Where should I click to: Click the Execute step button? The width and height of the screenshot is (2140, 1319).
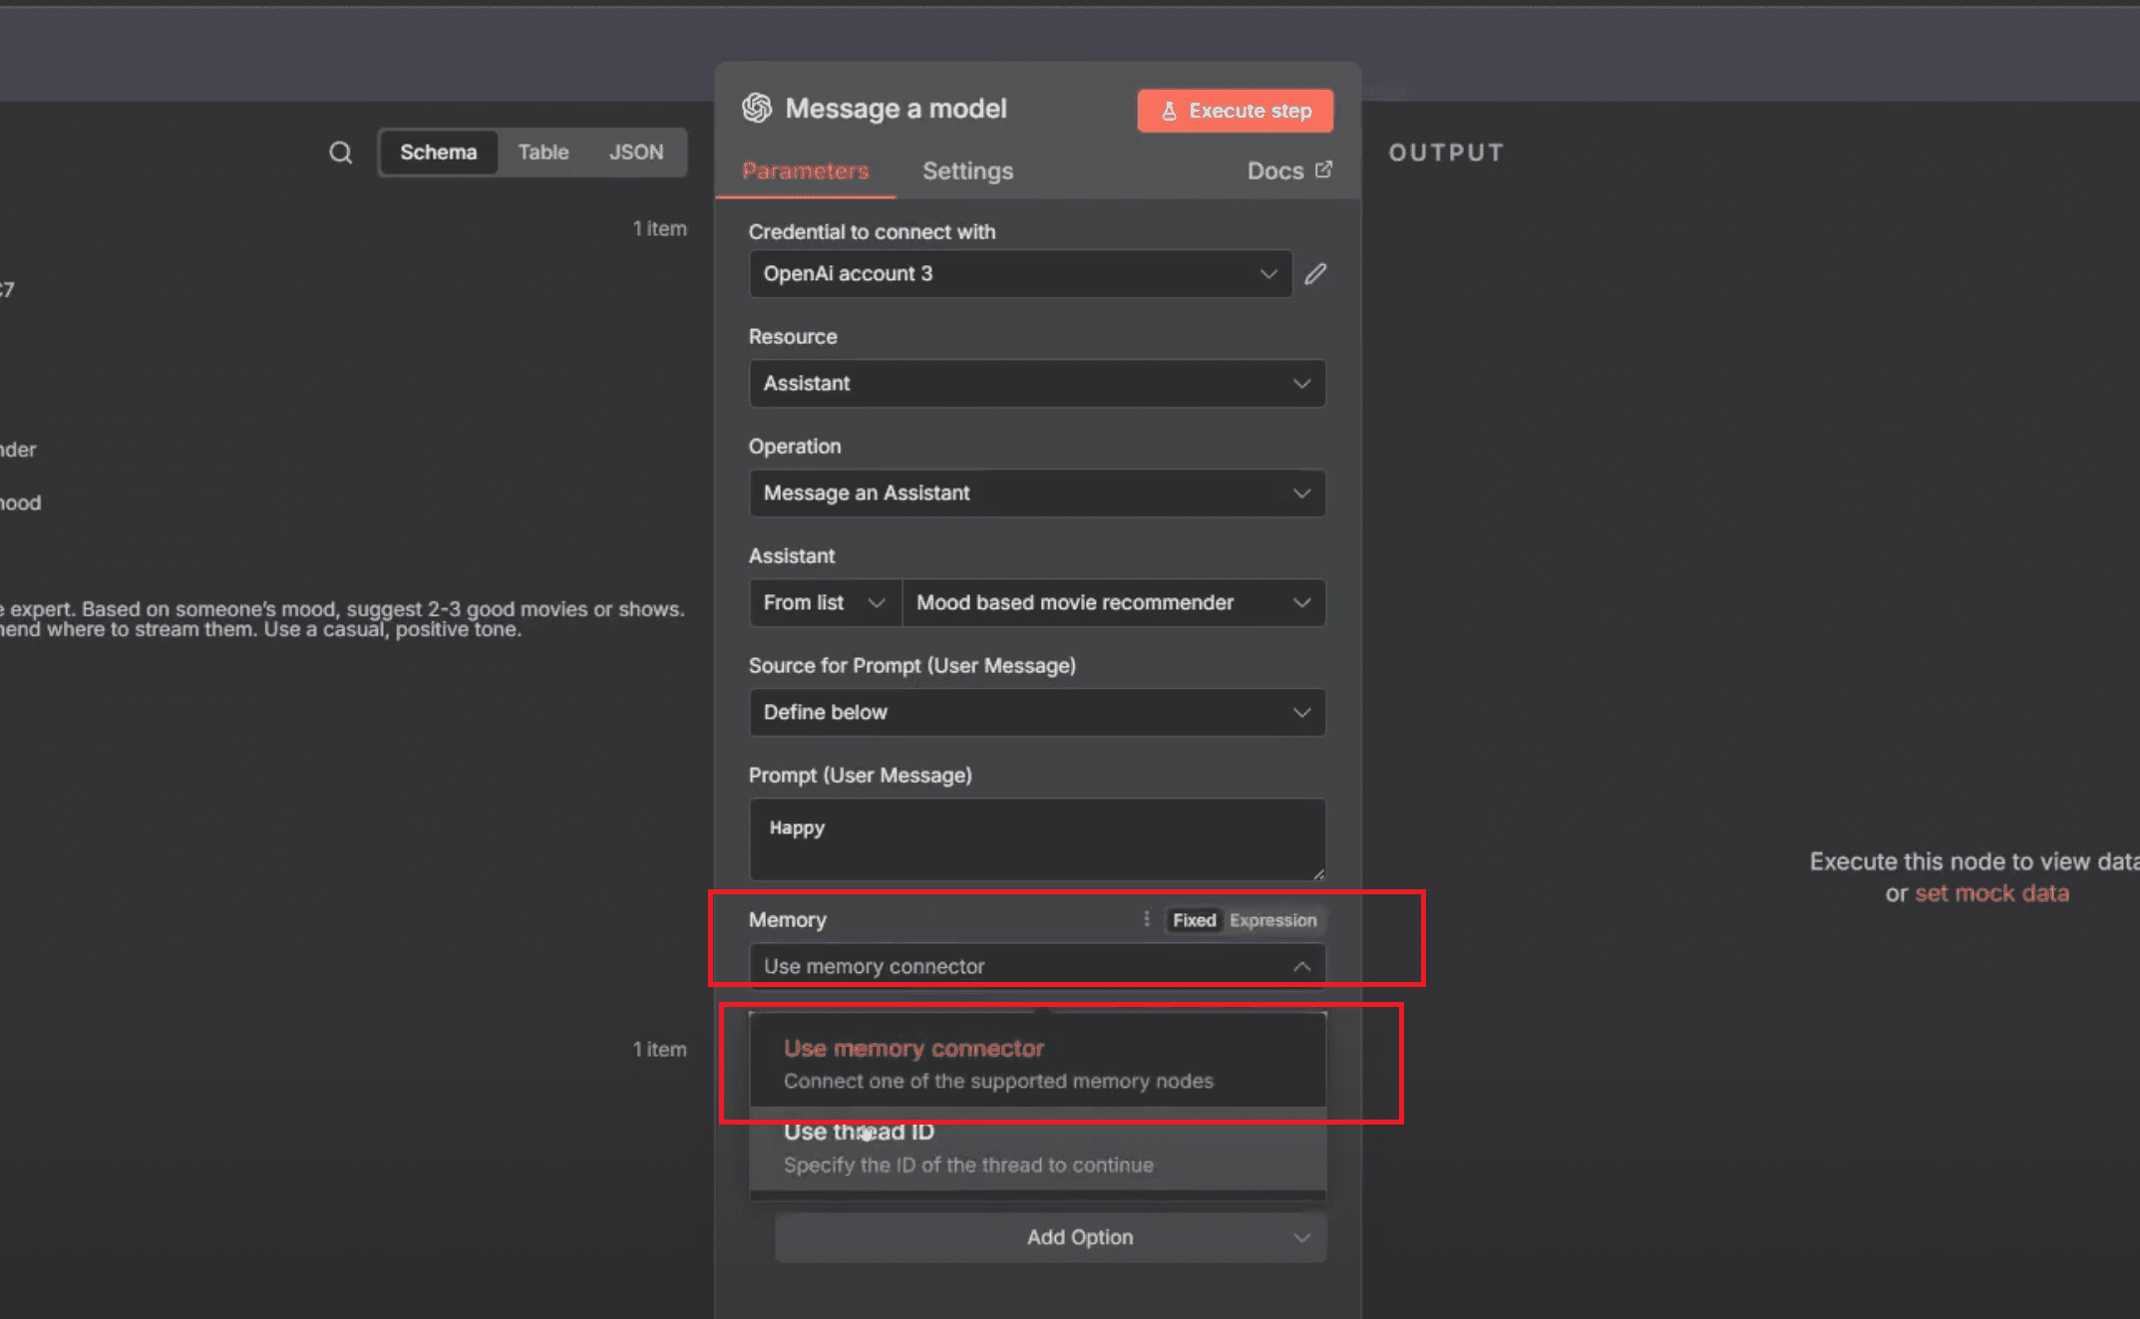1235,111
